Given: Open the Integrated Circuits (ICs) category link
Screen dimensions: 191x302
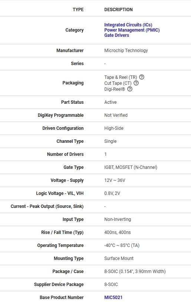Looking at the screenshot, I should (128, 25).
